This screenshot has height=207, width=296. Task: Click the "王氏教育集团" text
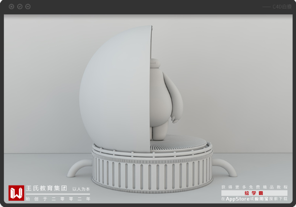tap(47, 188)
